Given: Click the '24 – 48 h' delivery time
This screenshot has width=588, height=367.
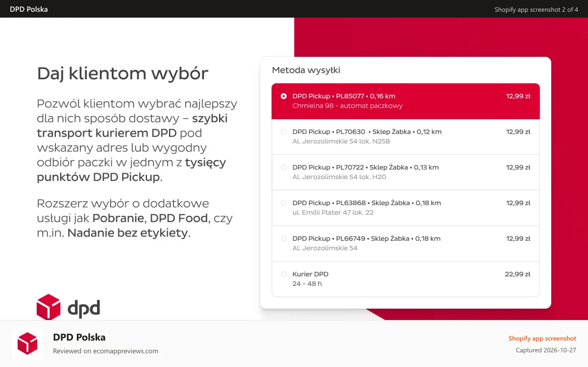Looking at the screenshot, I should click(x=307, y=284).
